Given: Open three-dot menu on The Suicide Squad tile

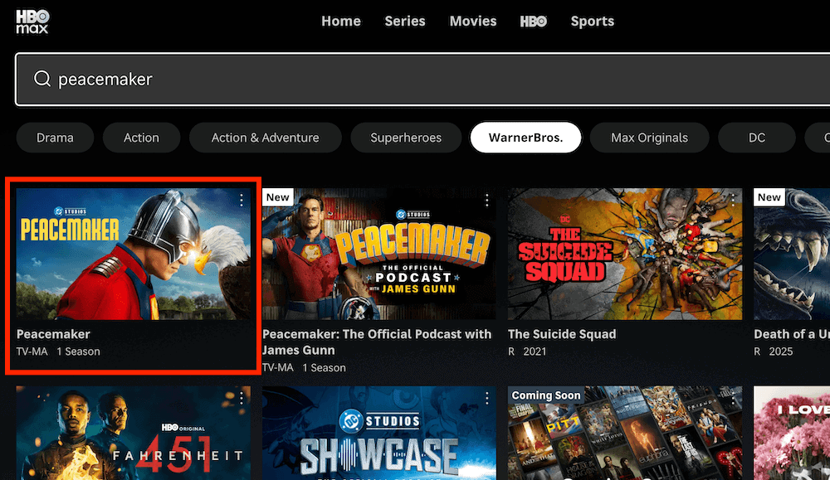Looking at the screenshot, I should (x=732, y=201).
